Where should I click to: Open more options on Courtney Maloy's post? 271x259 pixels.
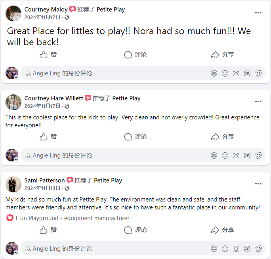click(258, 13)
